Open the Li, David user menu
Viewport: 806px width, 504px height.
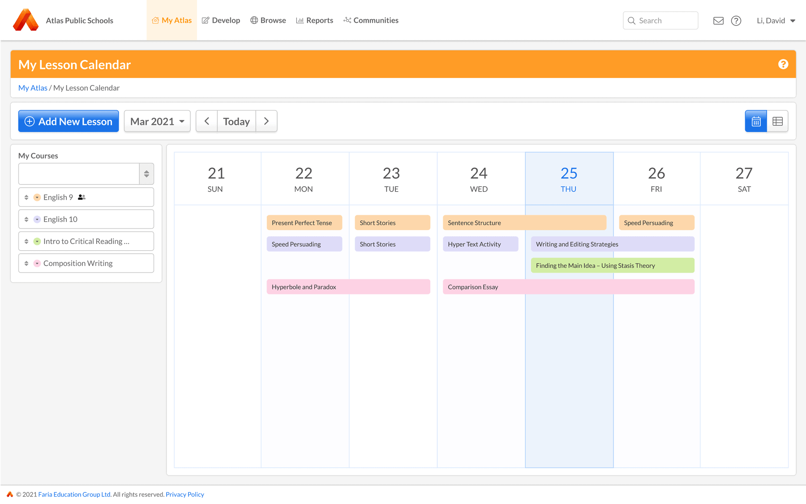click(x=776, y=21)
